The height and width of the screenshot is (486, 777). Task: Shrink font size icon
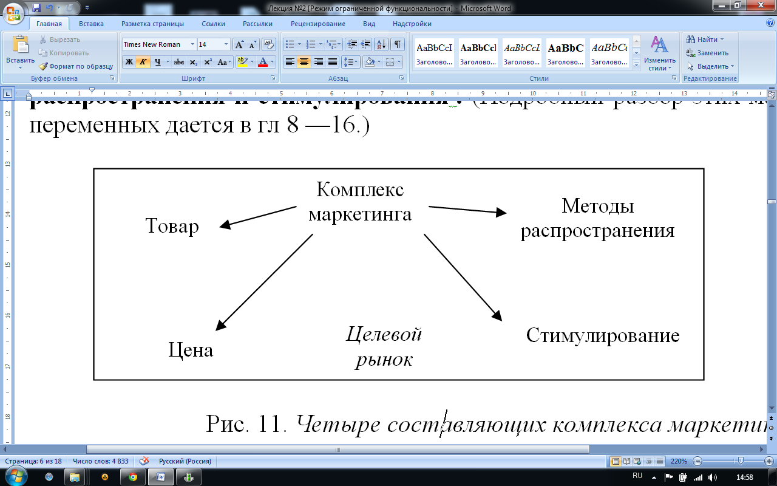(x=253, y=44)
